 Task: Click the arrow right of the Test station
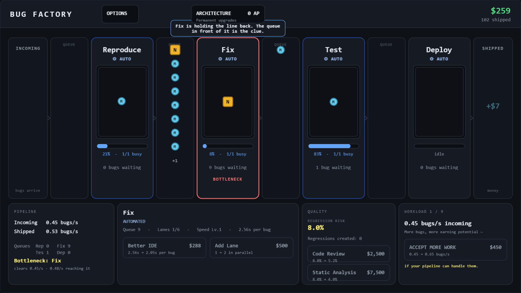(x=366, y=118)
